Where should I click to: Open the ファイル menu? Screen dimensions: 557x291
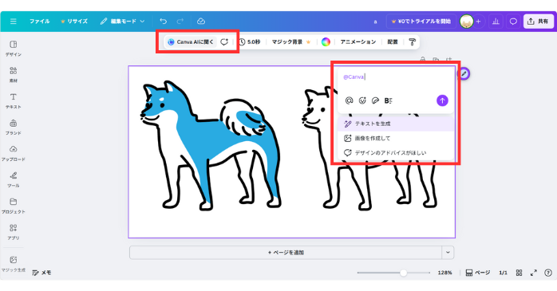(x=39, y=22)
